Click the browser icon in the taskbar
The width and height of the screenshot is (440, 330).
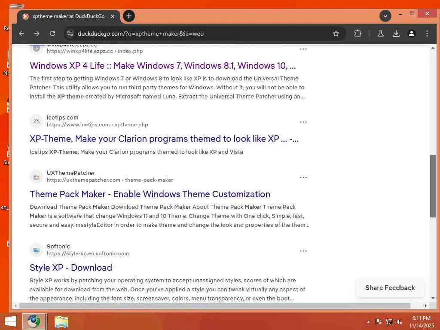tap(34, 321)
